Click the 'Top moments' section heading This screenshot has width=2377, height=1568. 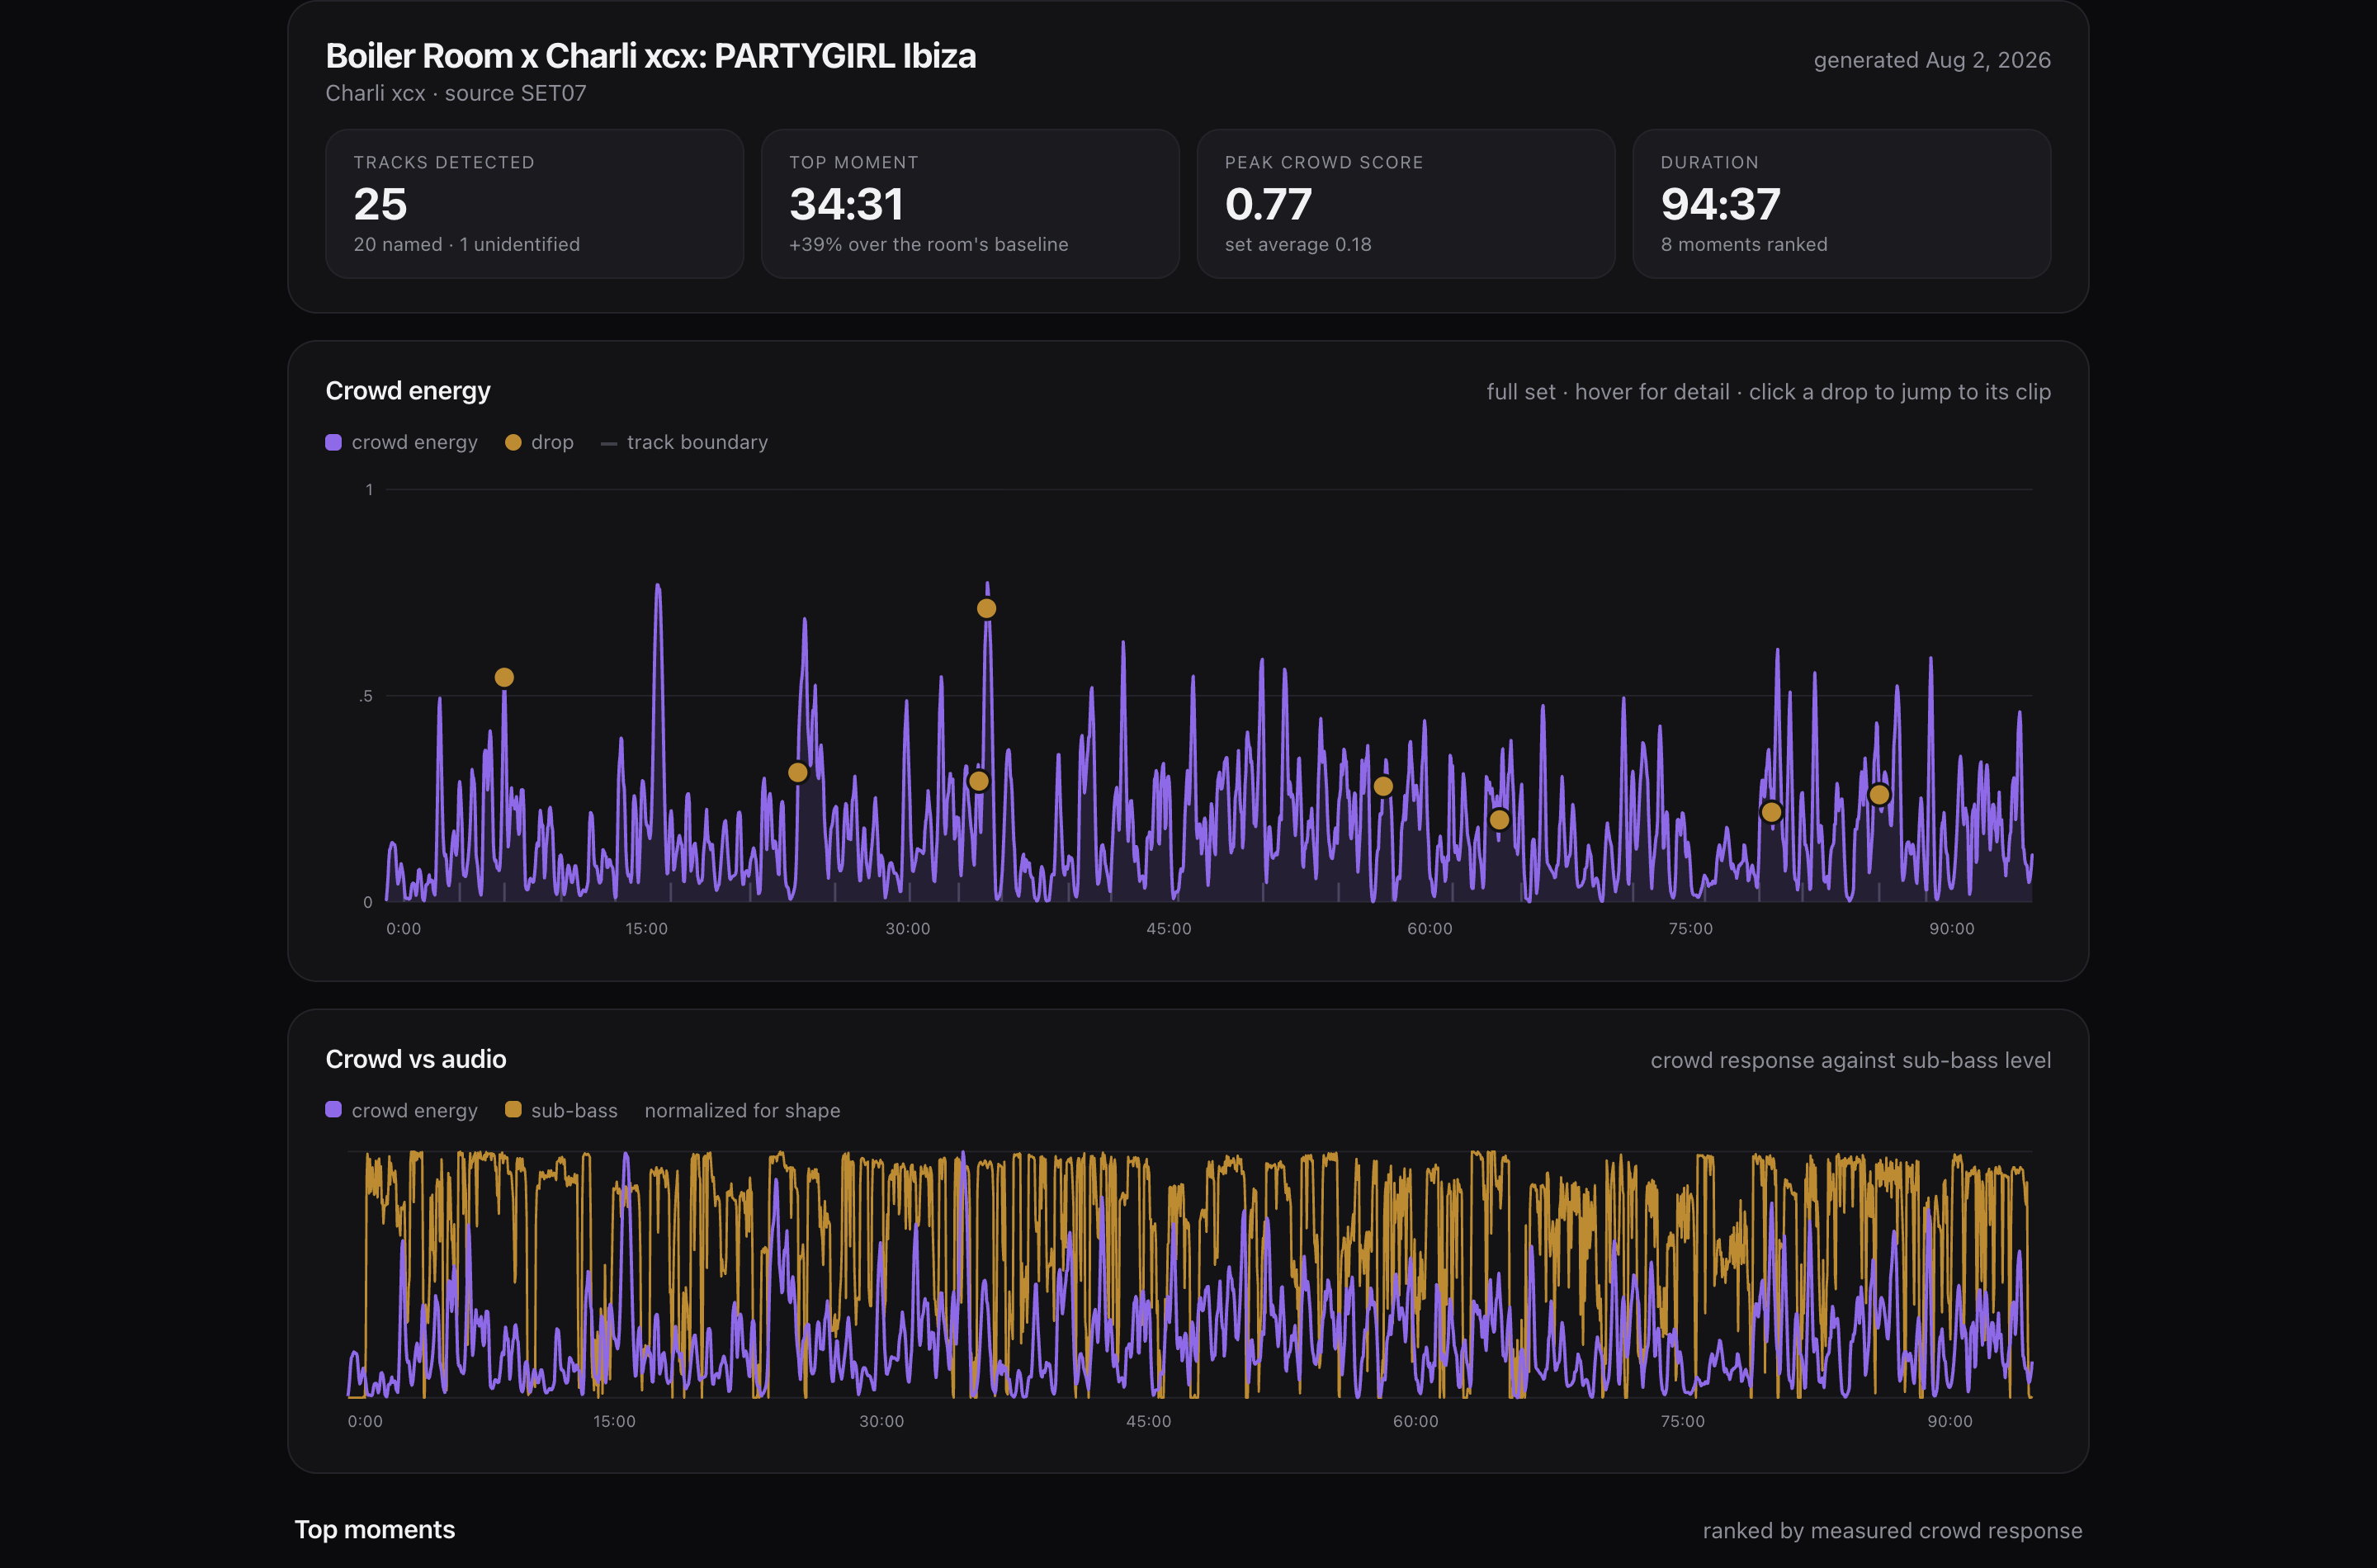click(x=375, y=1530)
